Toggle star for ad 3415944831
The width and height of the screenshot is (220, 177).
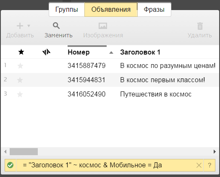20,80
